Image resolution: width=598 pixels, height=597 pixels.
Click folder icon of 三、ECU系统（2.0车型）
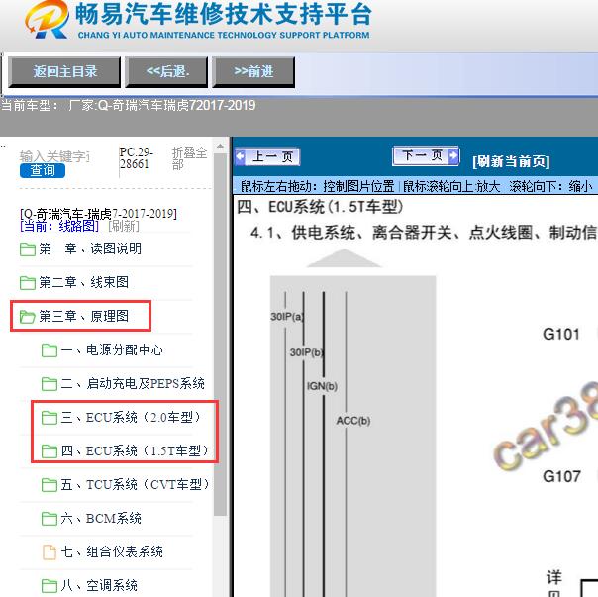[x=50, y=418]
